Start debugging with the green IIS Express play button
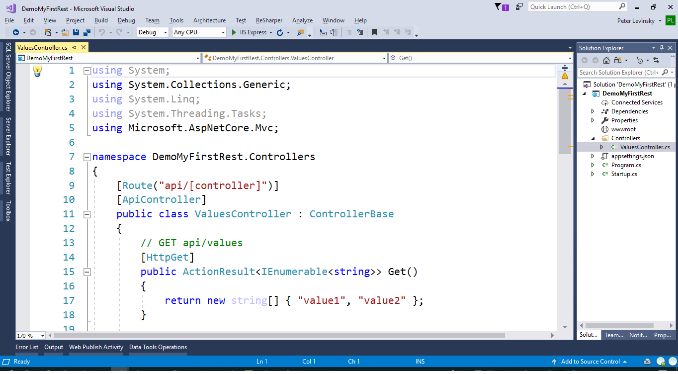678x374 pixels. 234,32
